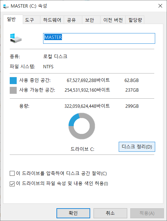The width and height of the screenshot is (167, 221).
Task: Click the 용량: label
Action: [24, 106]
